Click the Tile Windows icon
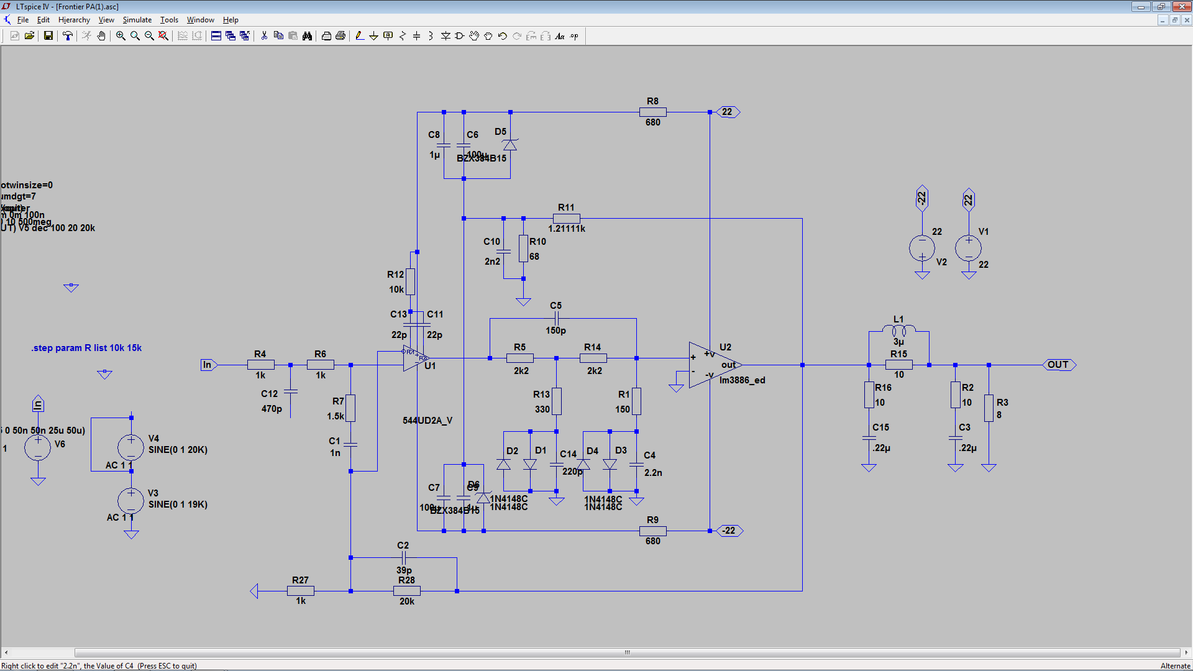The image size is (1193, 671). click(x=216, y=36)
